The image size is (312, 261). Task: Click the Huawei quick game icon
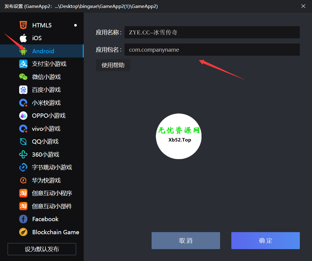pos(23,180)
